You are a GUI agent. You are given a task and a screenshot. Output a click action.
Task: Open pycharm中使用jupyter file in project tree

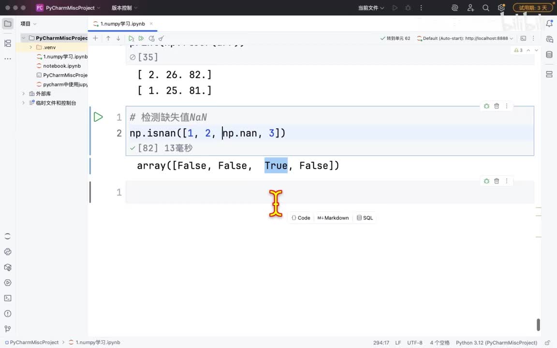(62, 84)
